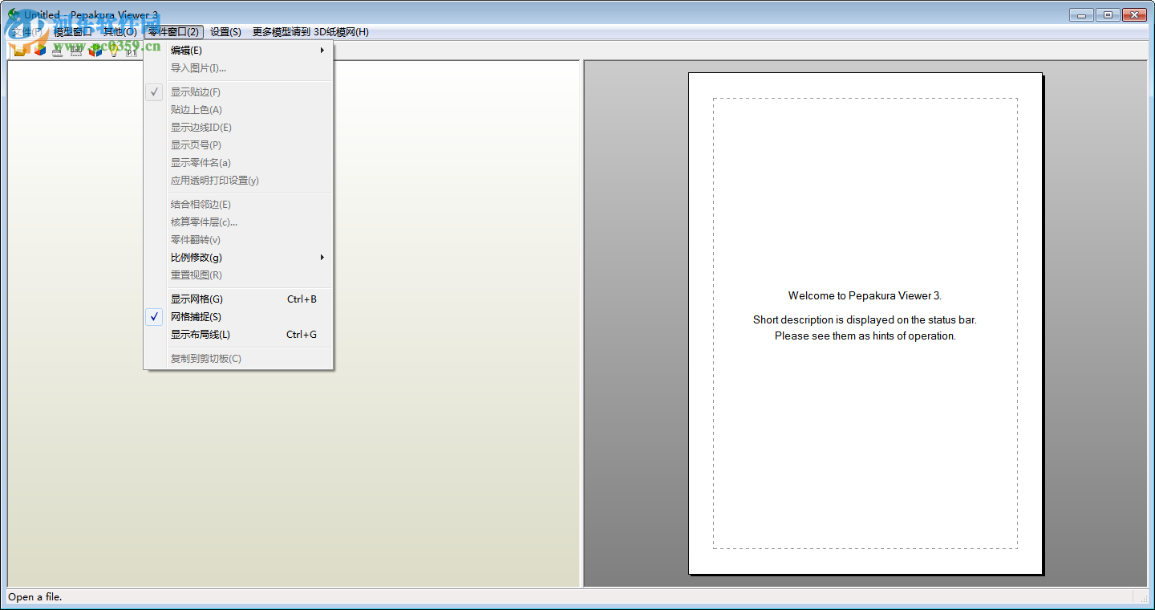Select the 结合相邻边(E) menu entry
1155x610 pixels.
[238, 205]
